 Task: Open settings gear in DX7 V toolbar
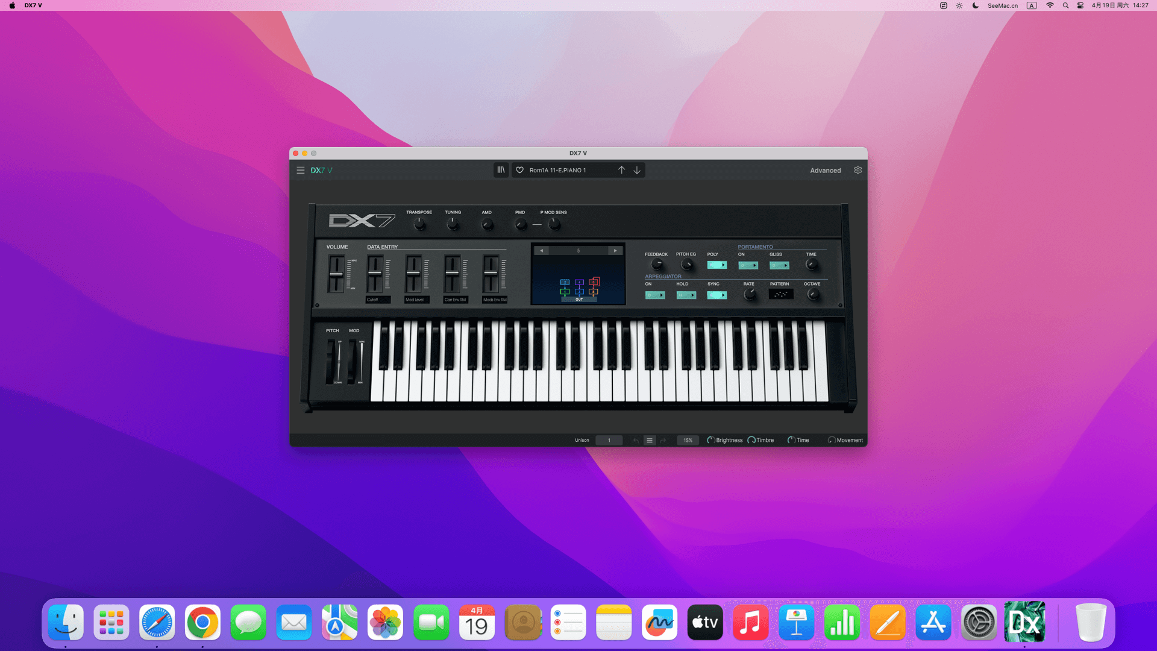pyautogui.click(x=858, y=170)
